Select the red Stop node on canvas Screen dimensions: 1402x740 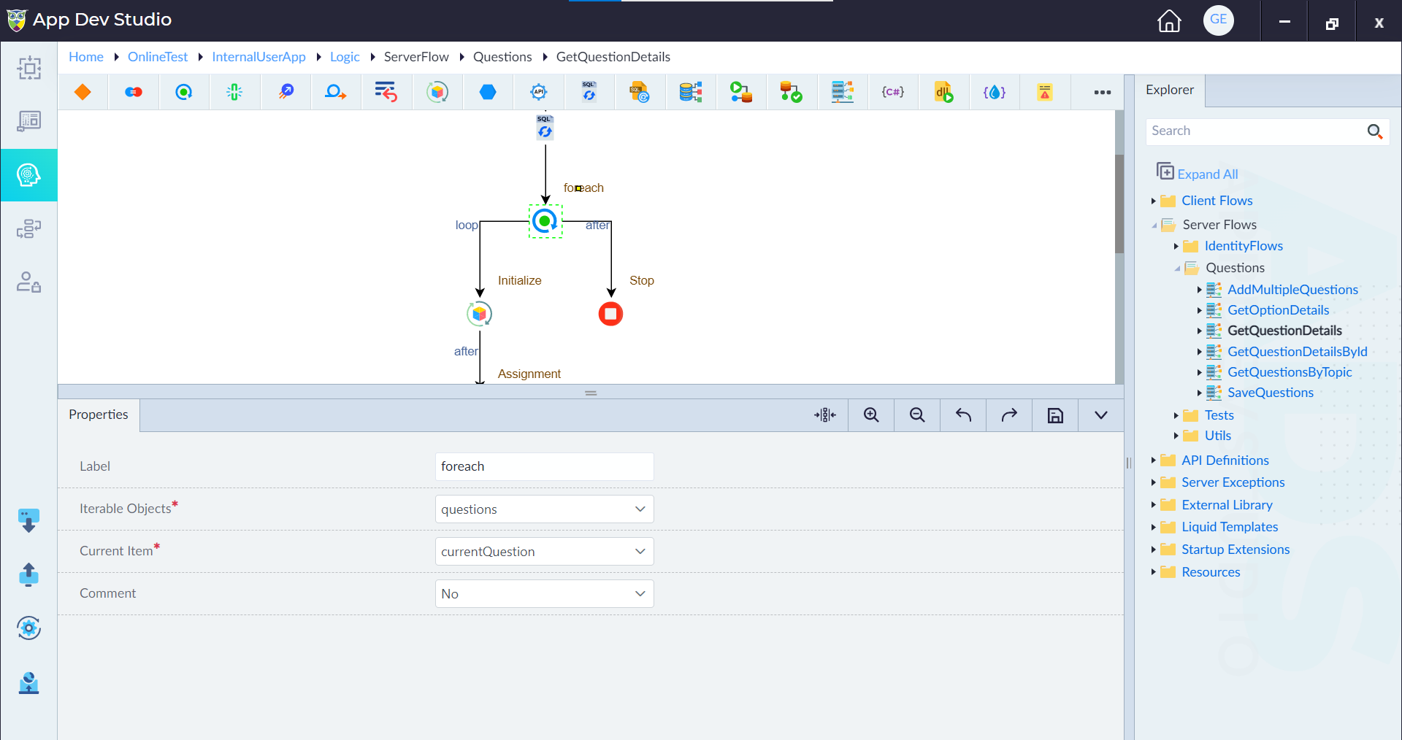[x=610, y=314]
